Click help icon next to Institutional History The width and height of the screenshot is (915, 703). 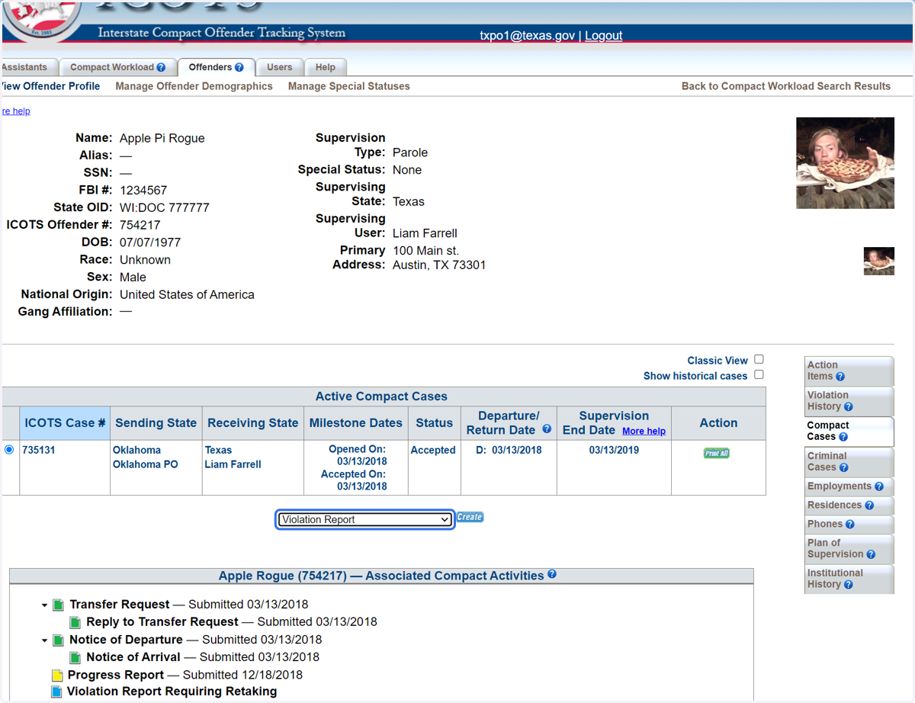(849, 585)
